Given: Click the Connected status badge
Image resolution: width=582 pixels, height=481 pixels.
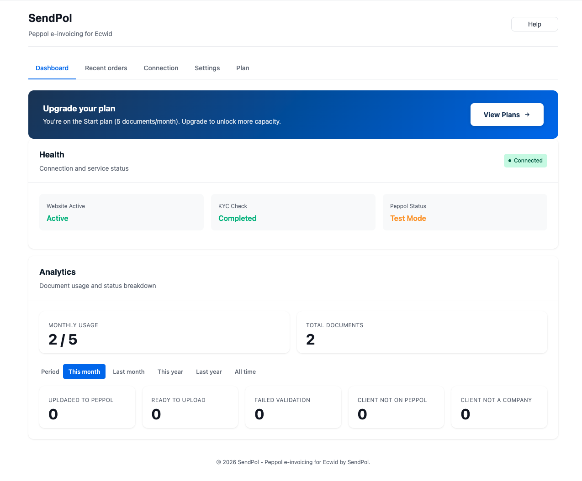Looking at the screenshot, I should coord(525,161).
